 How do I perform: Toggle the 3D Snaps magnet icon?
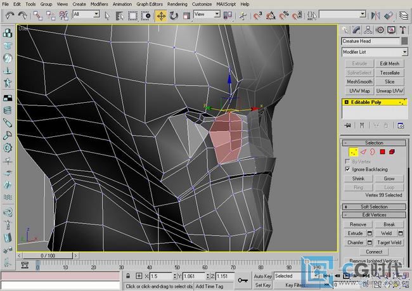pos(257,16)
